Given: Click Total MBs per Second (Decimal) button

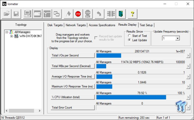Looking at the screenshot, I should coord(73,66).
